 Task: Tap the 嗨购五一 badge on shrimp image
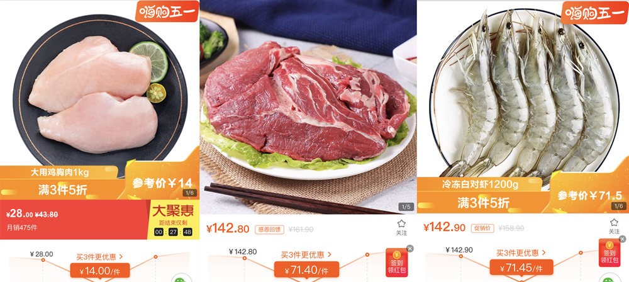593,13
